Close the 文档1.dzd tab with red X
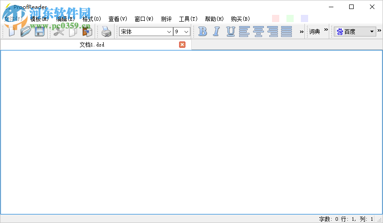The height and width of the screenshot is (223, 383). pyautogui.click(x=182, y=45)
